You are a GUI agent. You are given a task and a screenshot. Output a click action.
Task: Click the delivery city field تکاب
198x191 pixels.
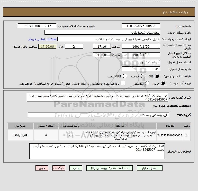tap(141, 69)
